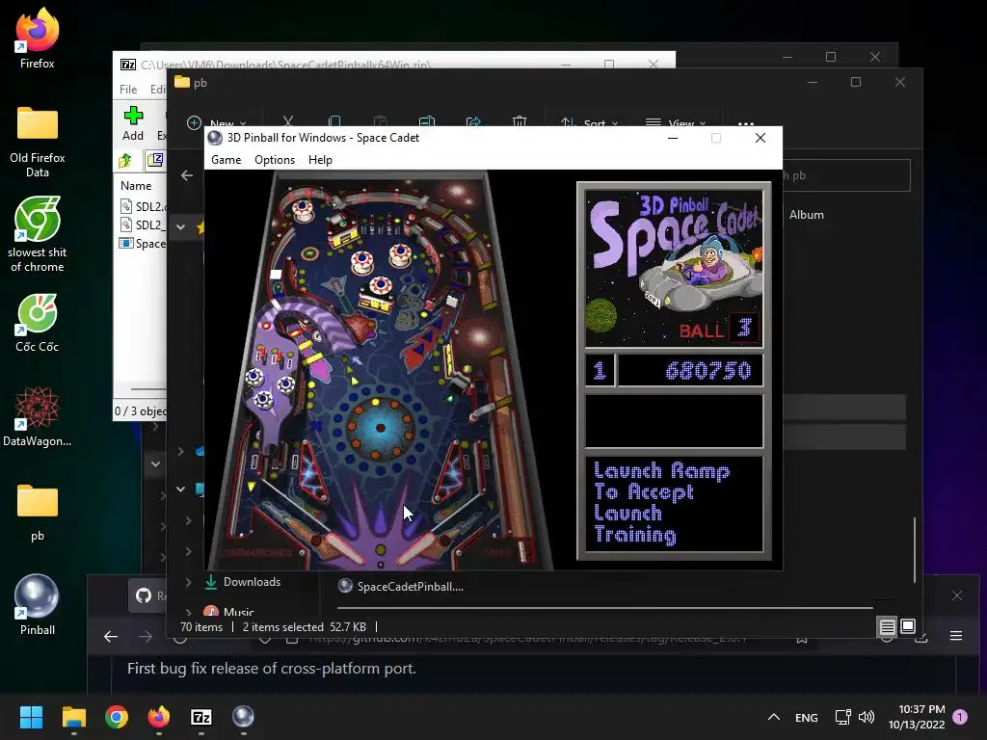Minimize the 3D Pinball window

(672, 138)
